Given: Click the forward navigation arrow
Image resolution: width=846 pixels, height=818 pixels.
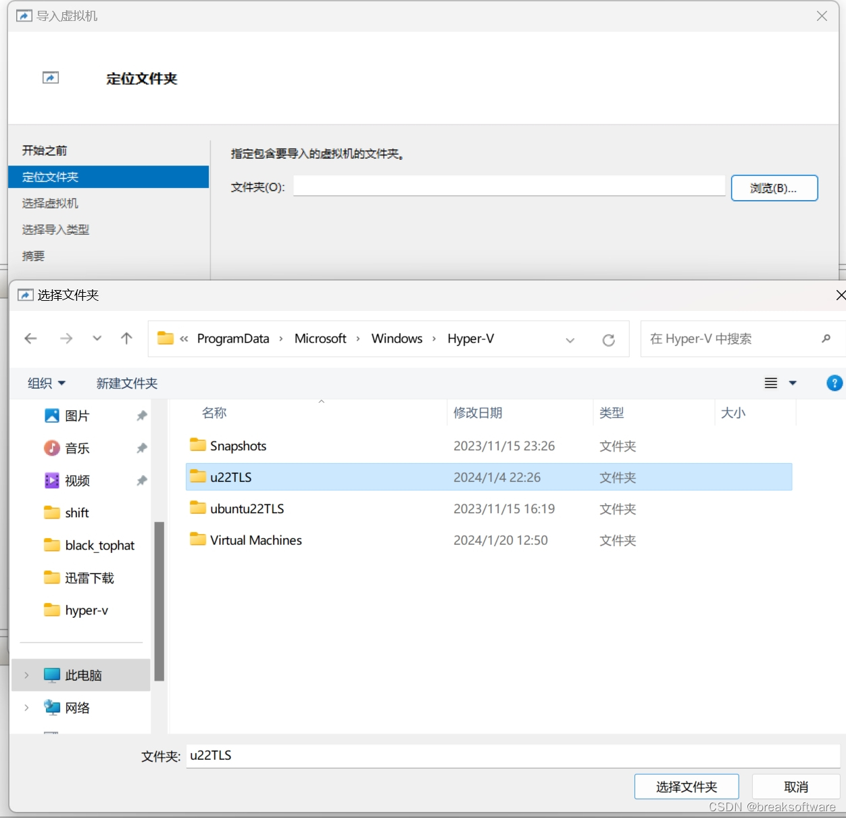Looking at the screenshot, I should click(66, 339).
